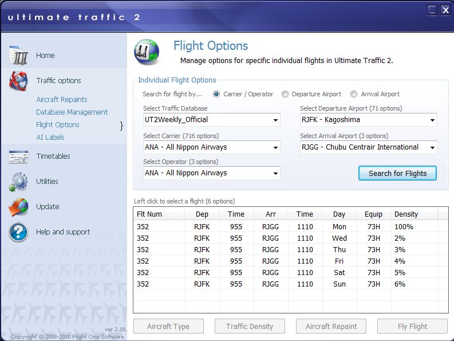Click the Update globe arrow icon
The width and height of the screenshot is (454, 341).
[x=18, y=207]
